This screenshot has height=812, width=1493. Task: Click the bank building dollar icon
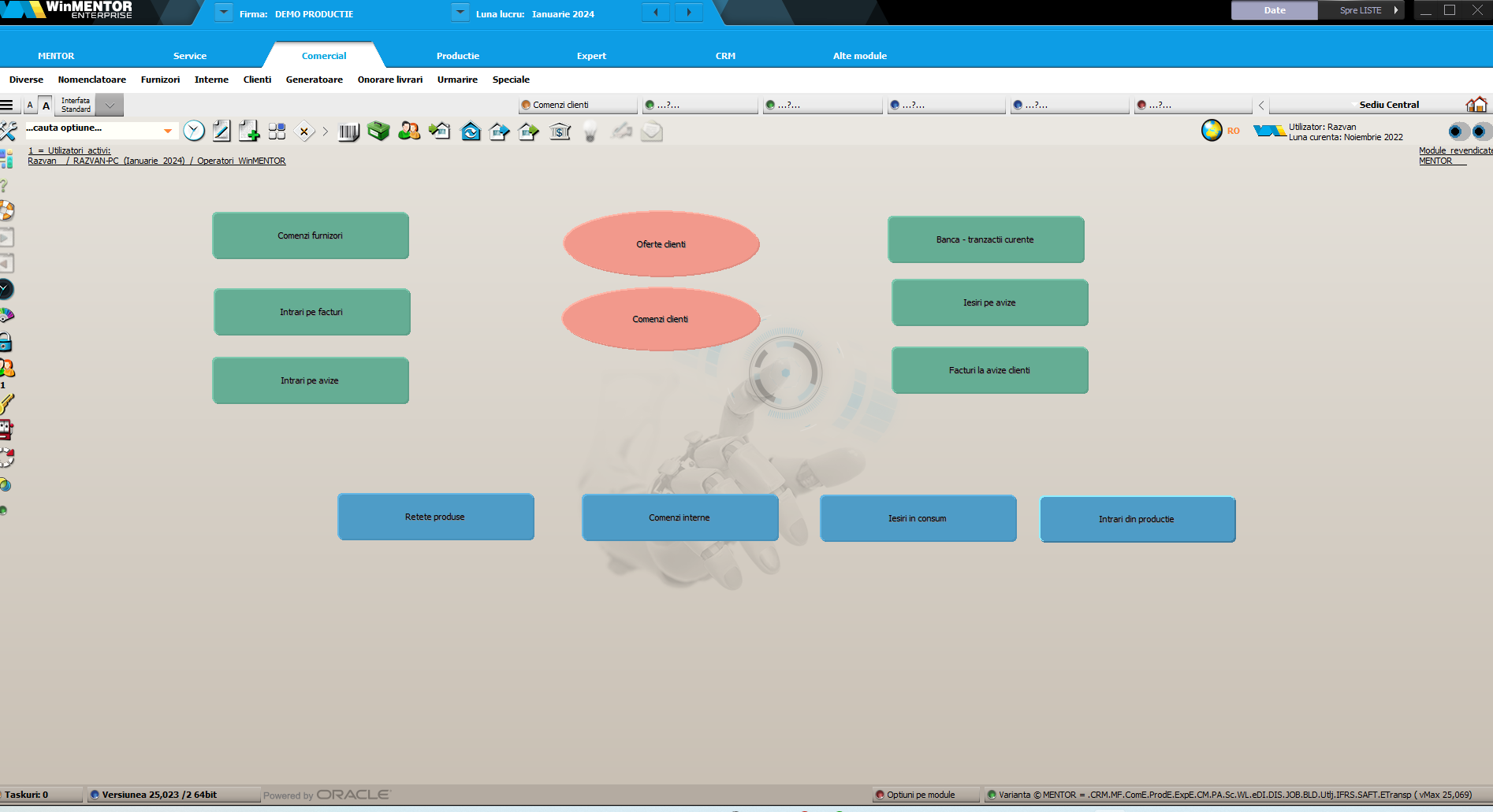click(x=560, y=132)
